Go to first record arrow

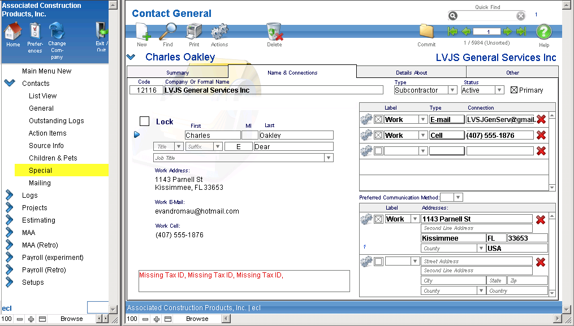coord(452,32)
